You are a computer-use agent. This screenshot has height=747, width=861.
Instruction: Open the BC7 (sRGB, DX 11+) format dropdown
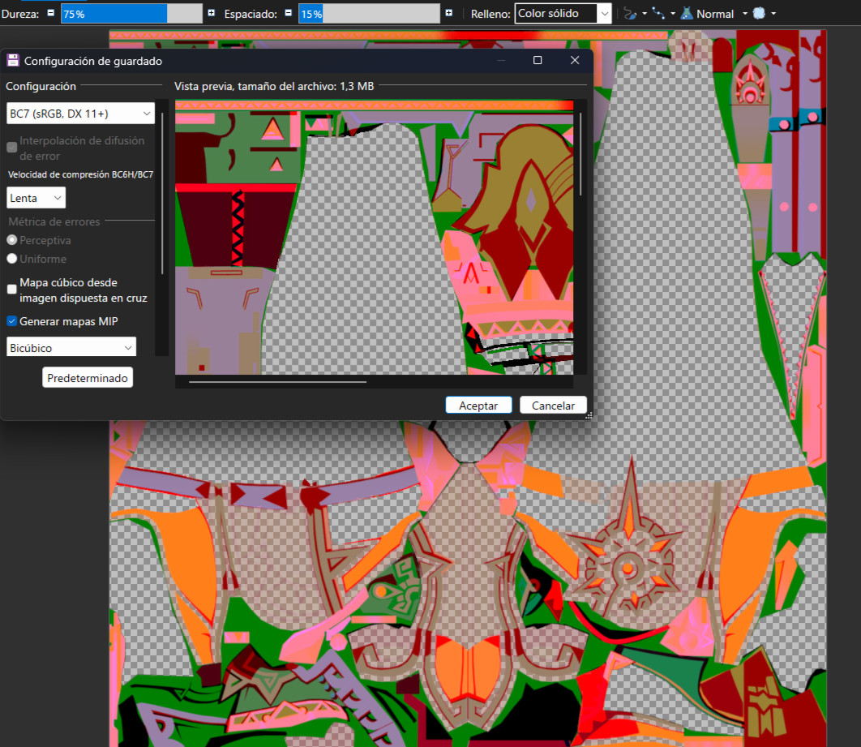tap(79, 113)
